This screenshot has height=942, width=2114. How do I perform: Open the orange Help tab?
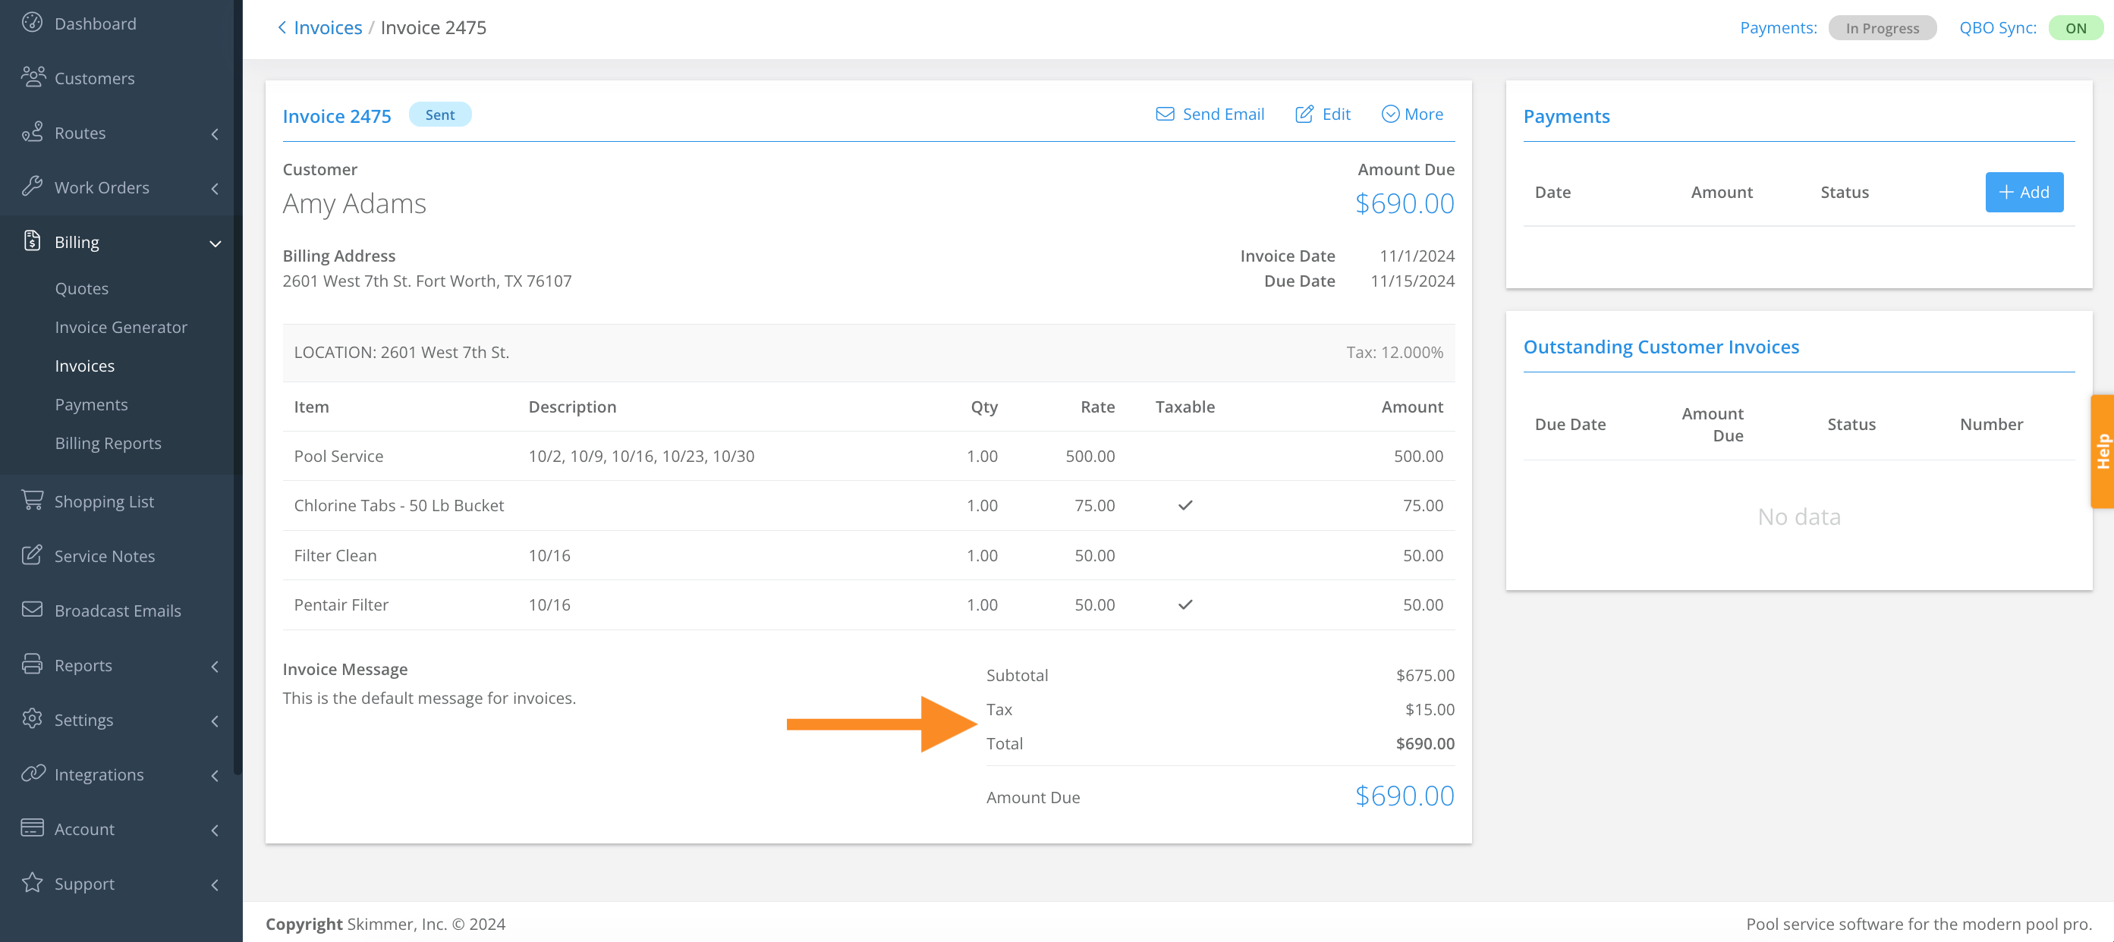click(x=2103, y=451)
